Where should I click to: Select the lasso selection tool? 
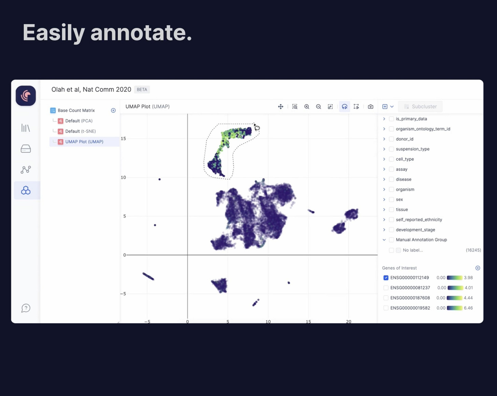[344, 107]
